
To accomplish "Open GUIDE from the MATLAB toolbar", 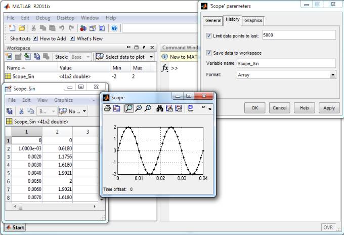I will pos(93,28).
